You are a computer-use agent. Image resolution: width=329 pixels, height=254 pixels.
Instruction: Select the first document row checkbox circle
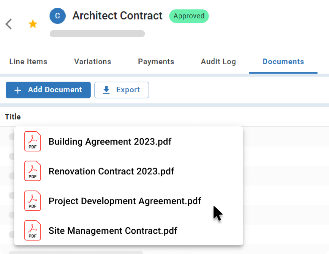pyautogui.click(x=11, y=137)
